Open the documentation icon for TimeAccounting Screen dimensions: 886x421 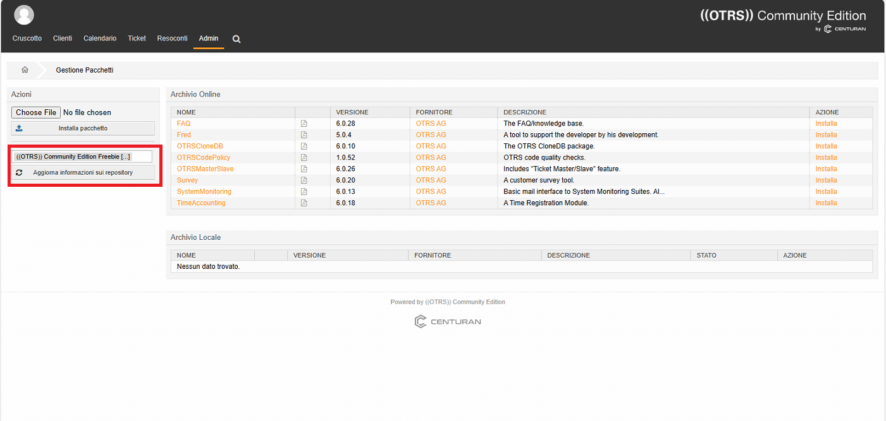[304, 203]
